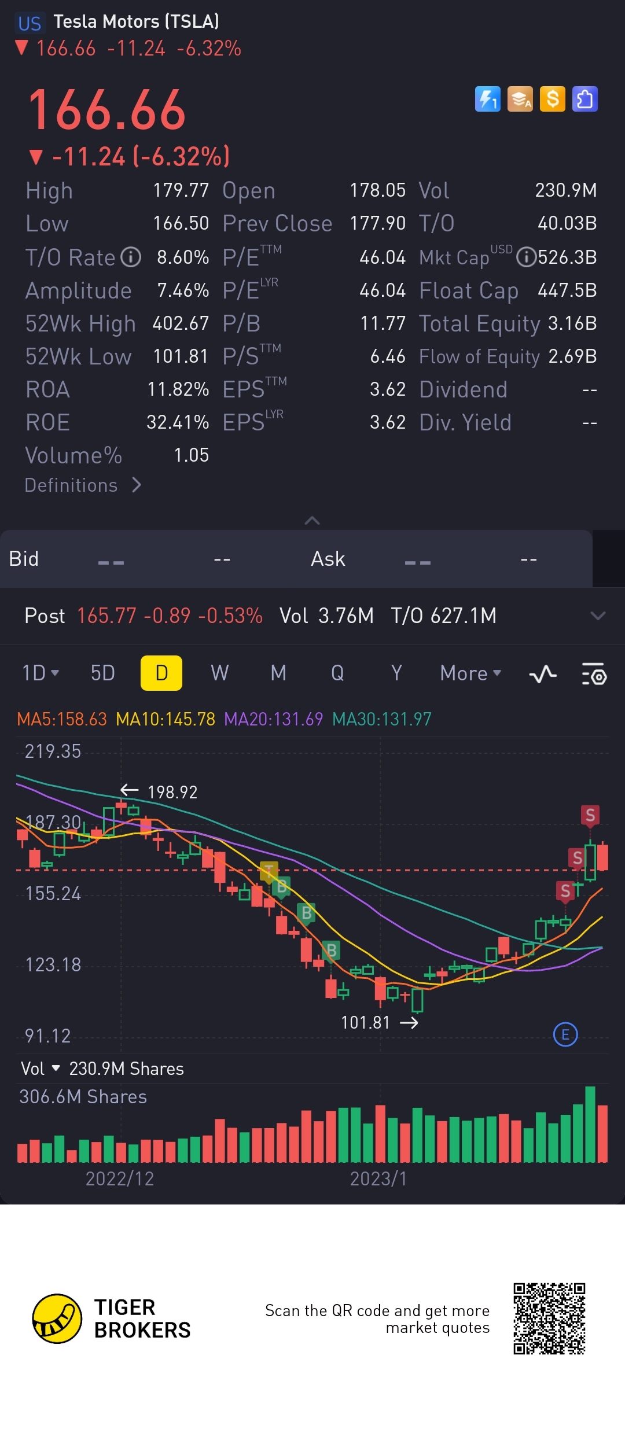Tap the MA10:145.78 indicator label

[x=166, y=719]
